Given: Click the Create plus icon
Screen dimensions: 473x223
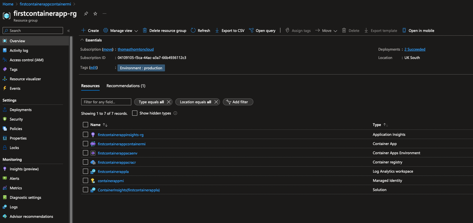Looking at the screenshot, I should pyautogui.click(x=83, y=30).
